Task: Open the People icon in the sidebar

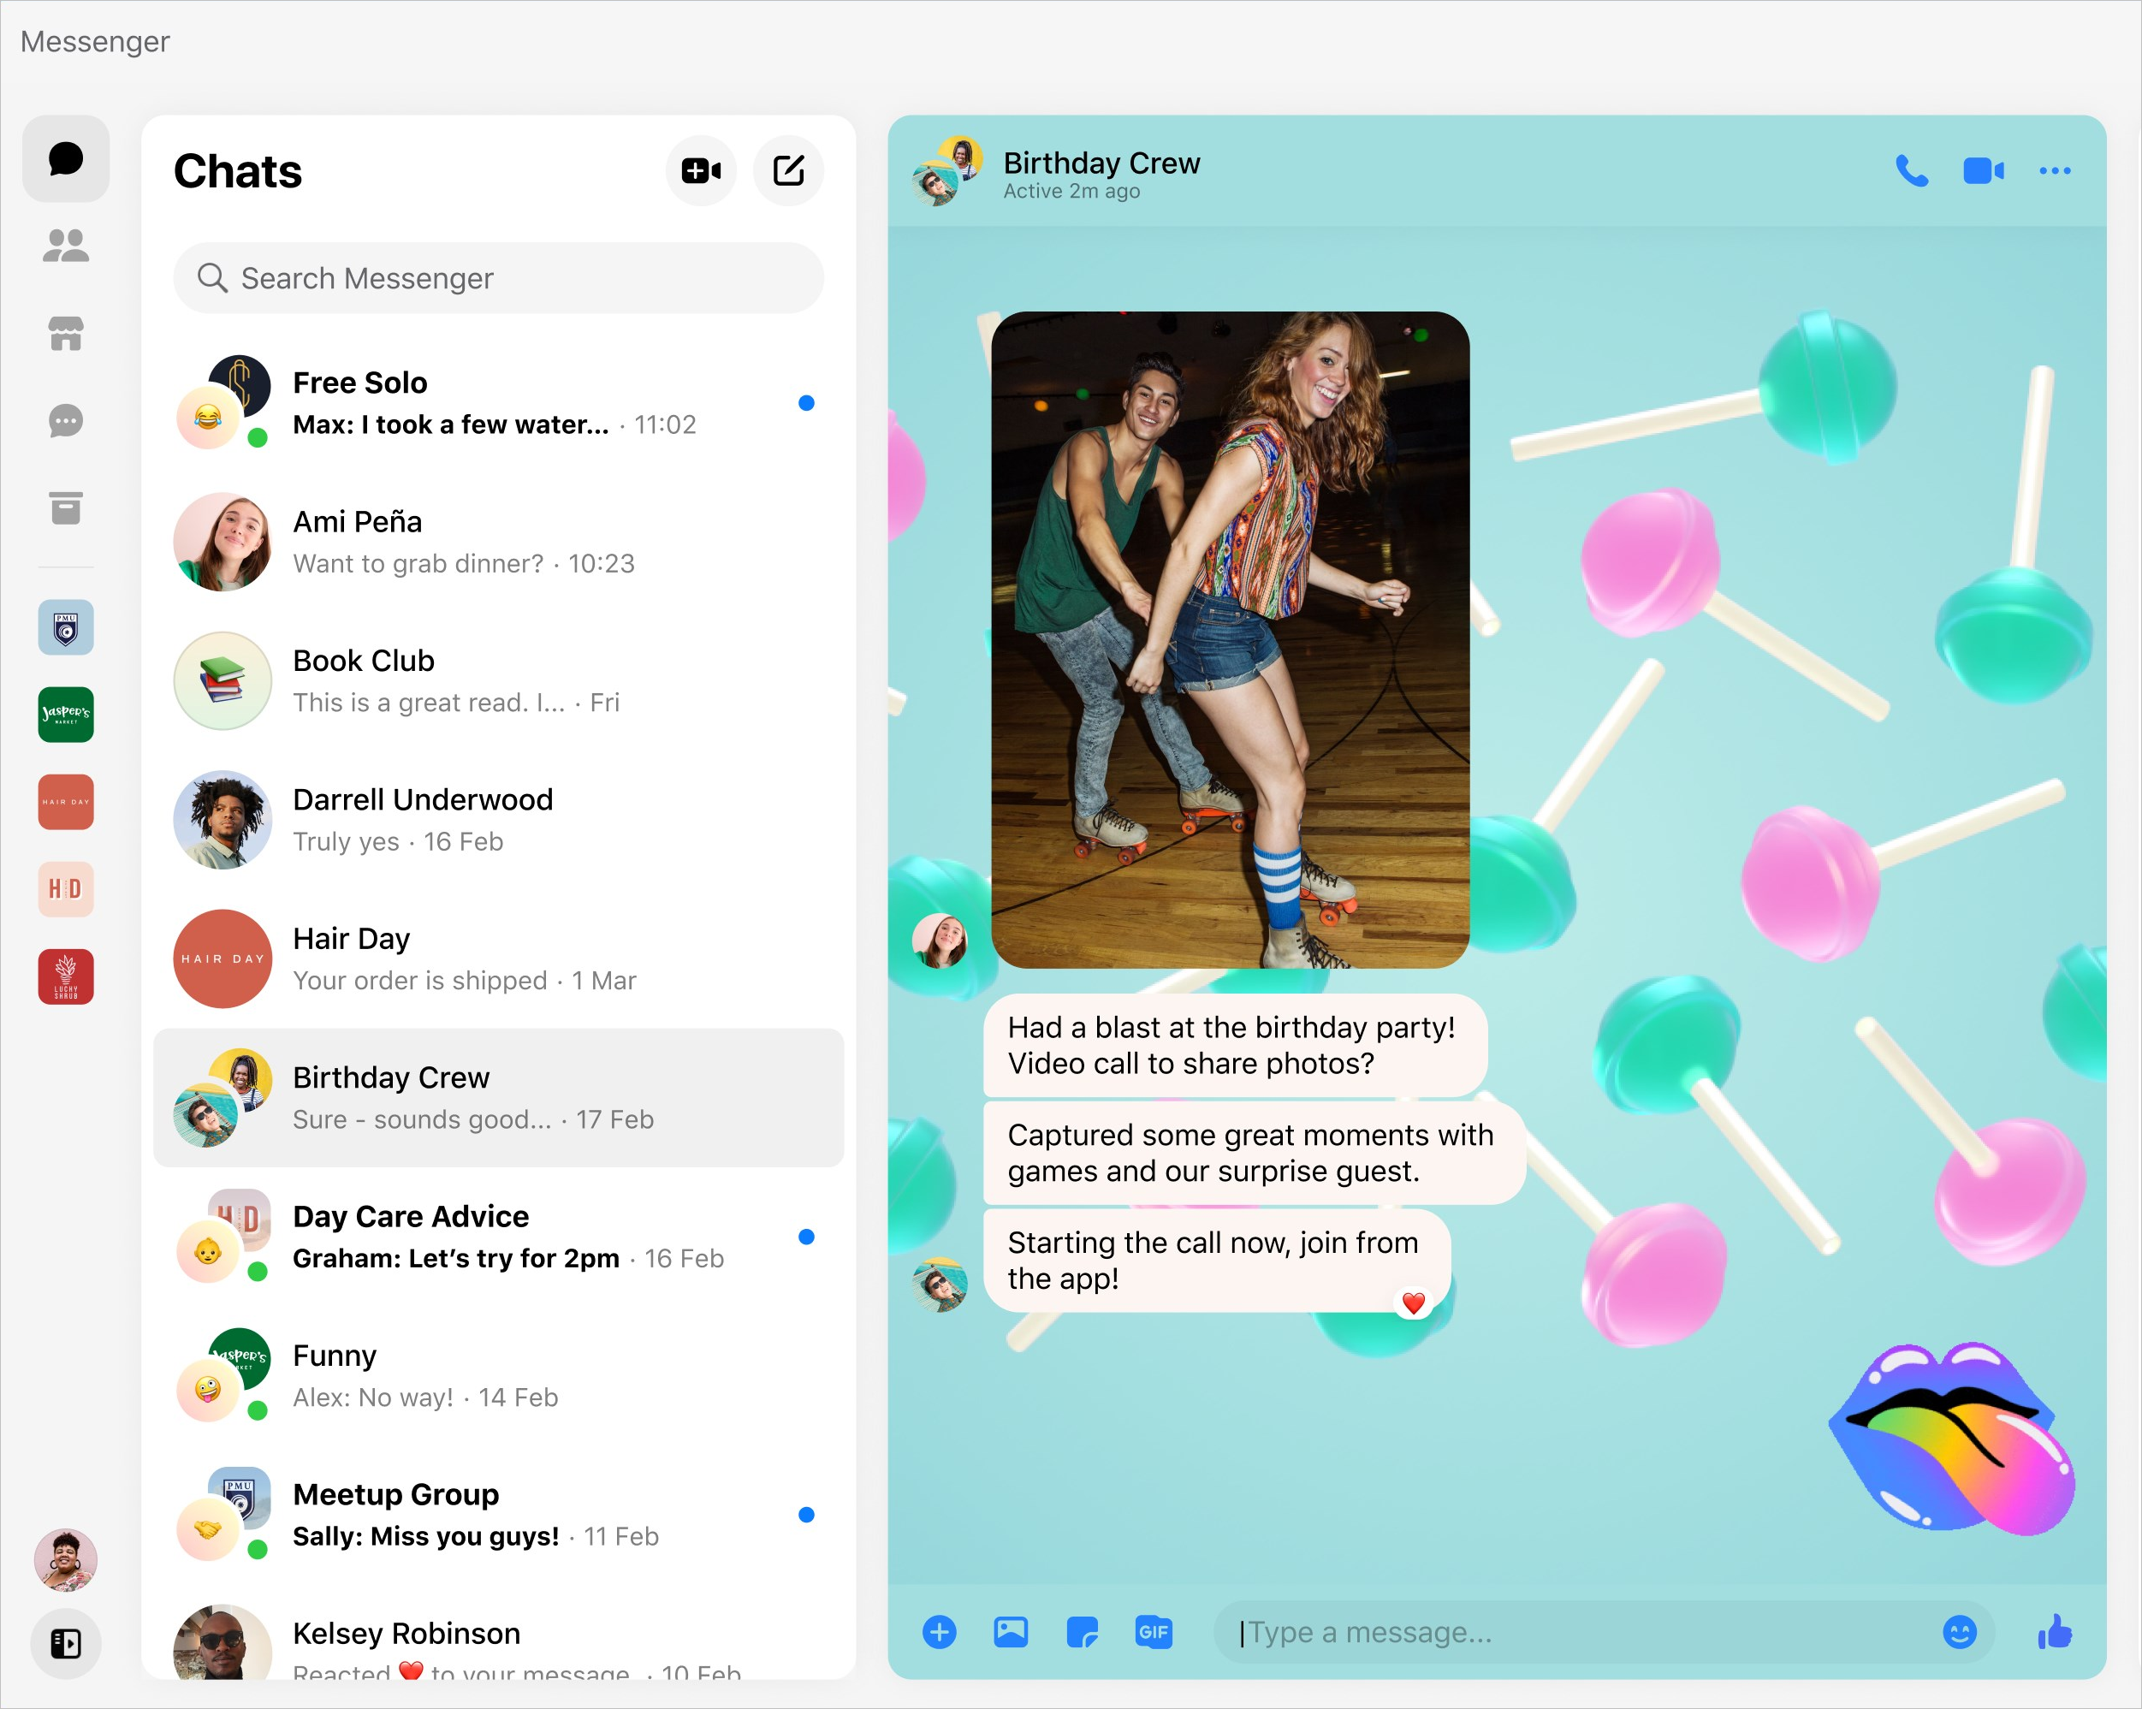Action: 66,246
